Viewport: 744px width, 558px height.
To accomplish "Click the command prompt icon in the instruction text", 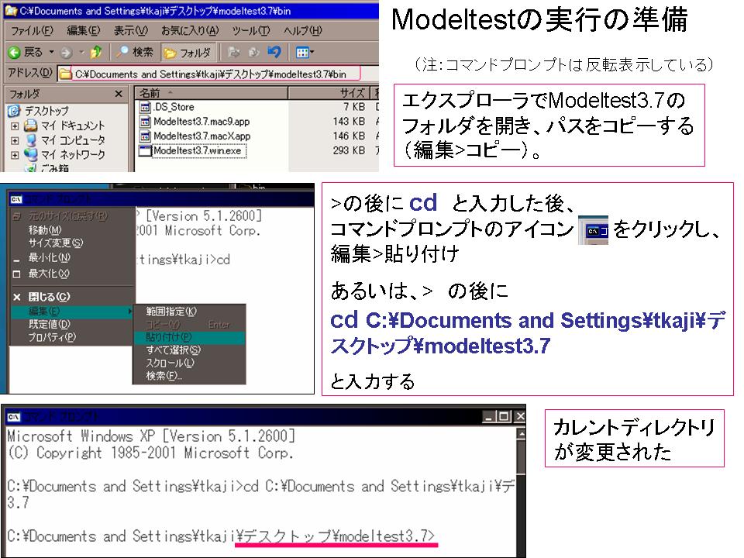I will coord(593,231).
